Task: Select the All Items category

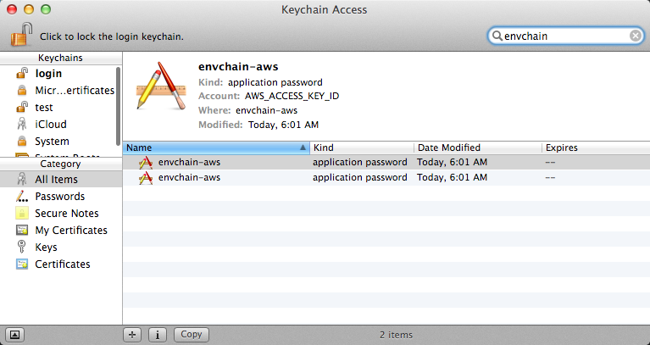Action: coord(56,180)
